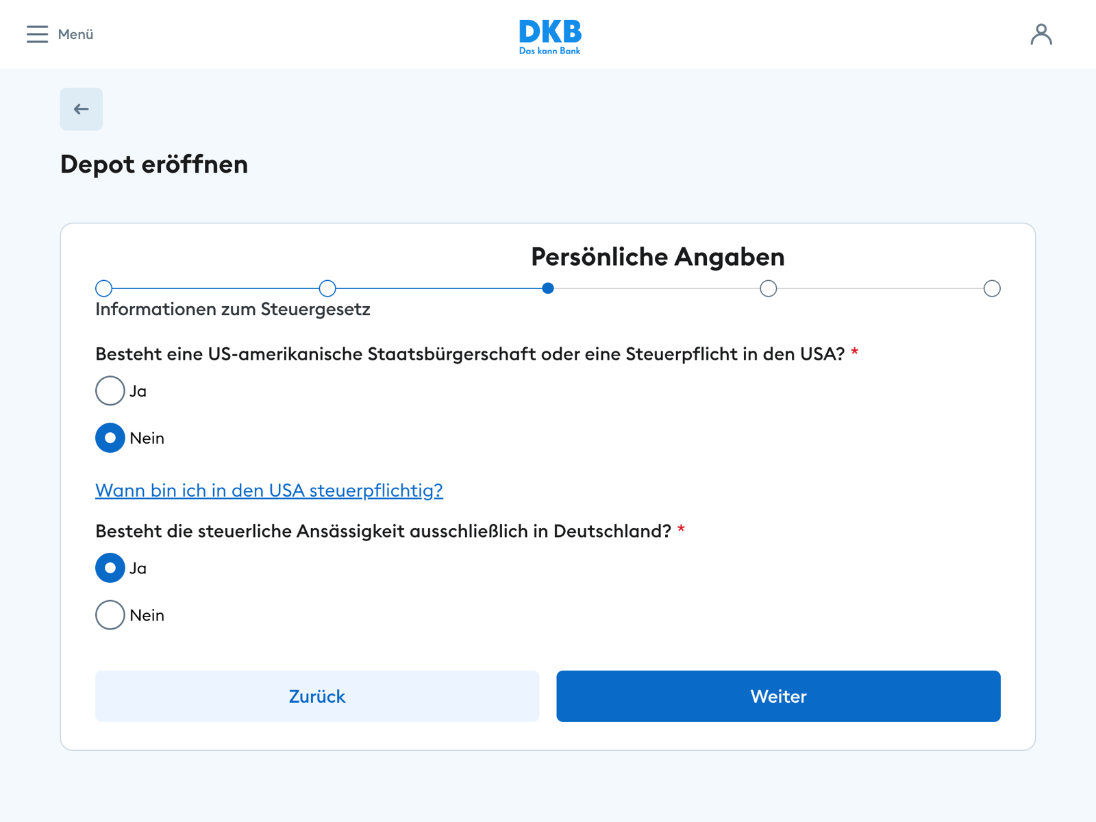Click the Zurück button
The height and width of the screenshot is (822, 1096).
[316, 696]
